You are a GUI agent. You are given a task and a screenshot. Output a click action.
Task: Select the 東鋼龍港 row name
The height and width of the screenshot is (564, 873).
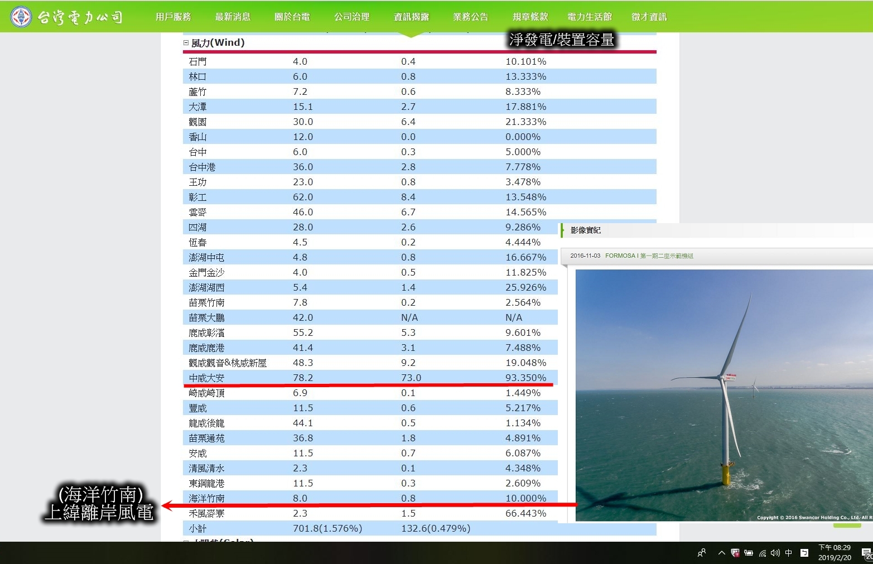pyautogui.click(x=206, y=483)
